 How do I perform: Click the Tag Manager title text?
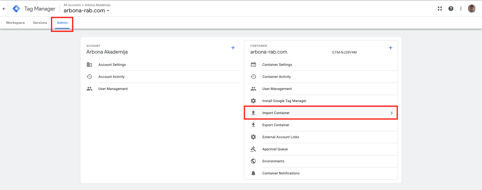click(40, 9)
